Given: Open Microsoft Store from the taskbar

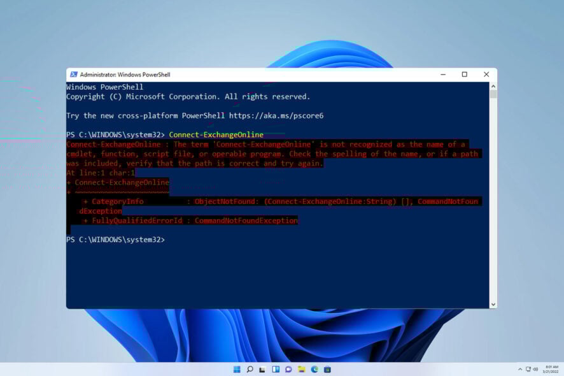Looking at the screenshot, I should point(327,369).
